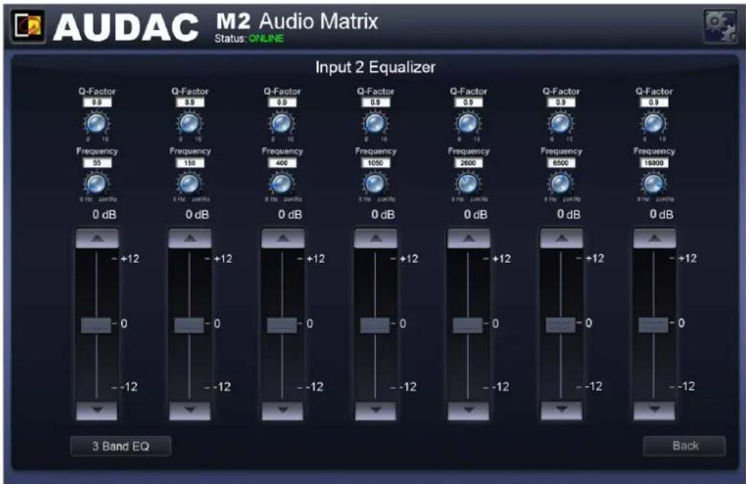Click the Q-Factor value field above the 55 band
Image resolution: width=746 pixels, height=484 pixels.
pyautogui.click(x=97, y=103)
